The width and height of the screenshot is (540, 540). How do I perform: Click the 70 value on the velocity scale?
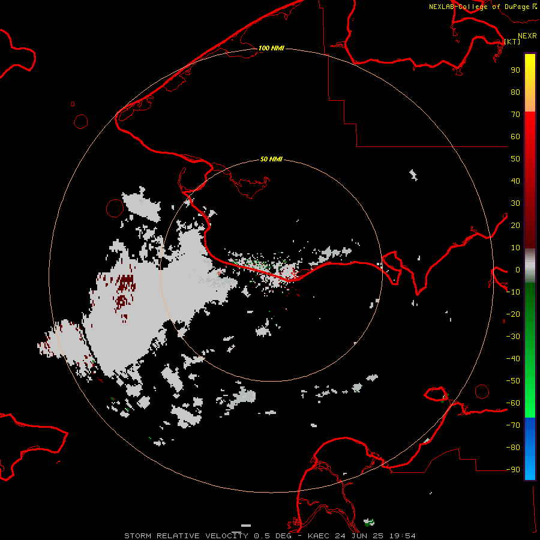coord(515,115)
